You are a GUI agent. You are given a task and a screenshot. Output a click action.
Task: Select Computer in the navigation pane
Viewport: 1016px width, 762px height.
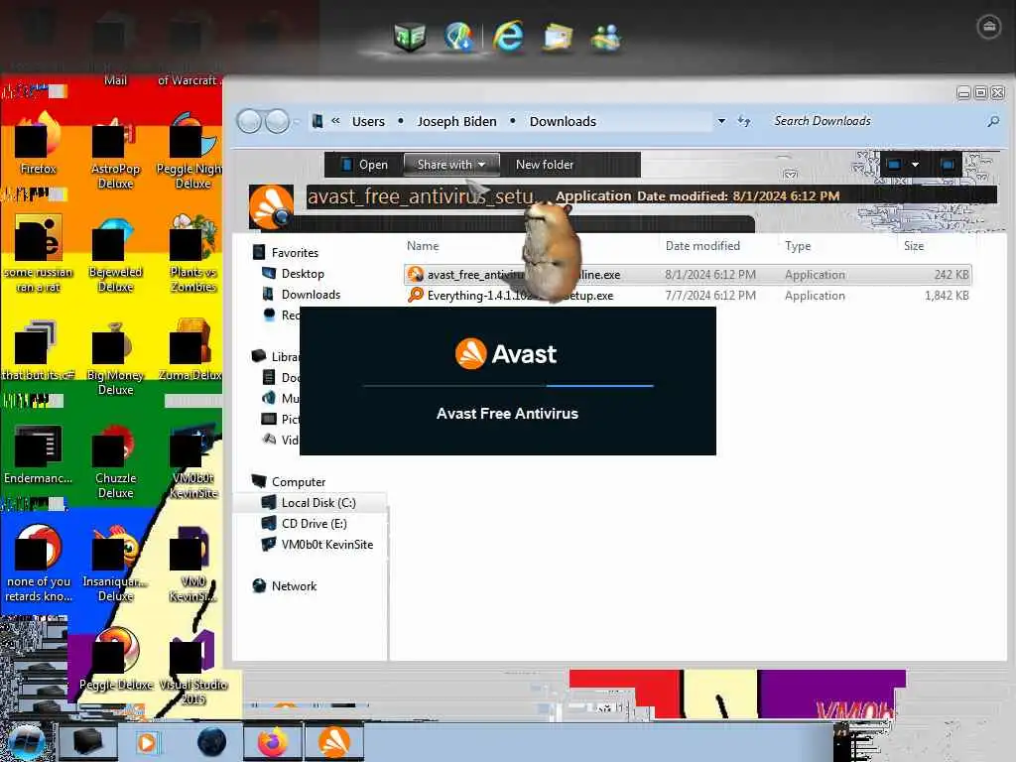point(299,482)
